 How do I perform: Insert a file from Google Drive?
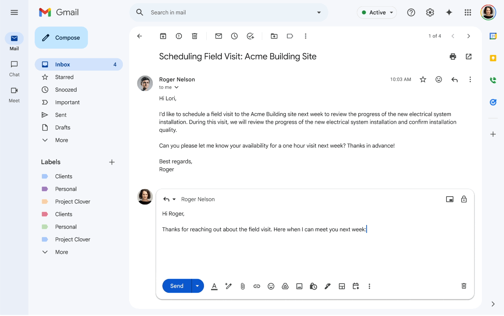pyautogui.click(x=285, y=286)
